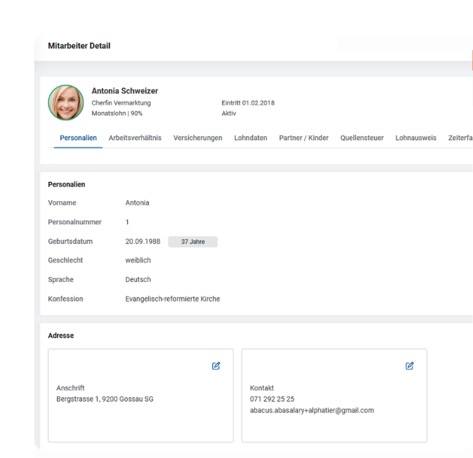Viewport: 473px width, 458px height.
Task: Click the Aktiv status text
Action: click(x=229, y=113)
